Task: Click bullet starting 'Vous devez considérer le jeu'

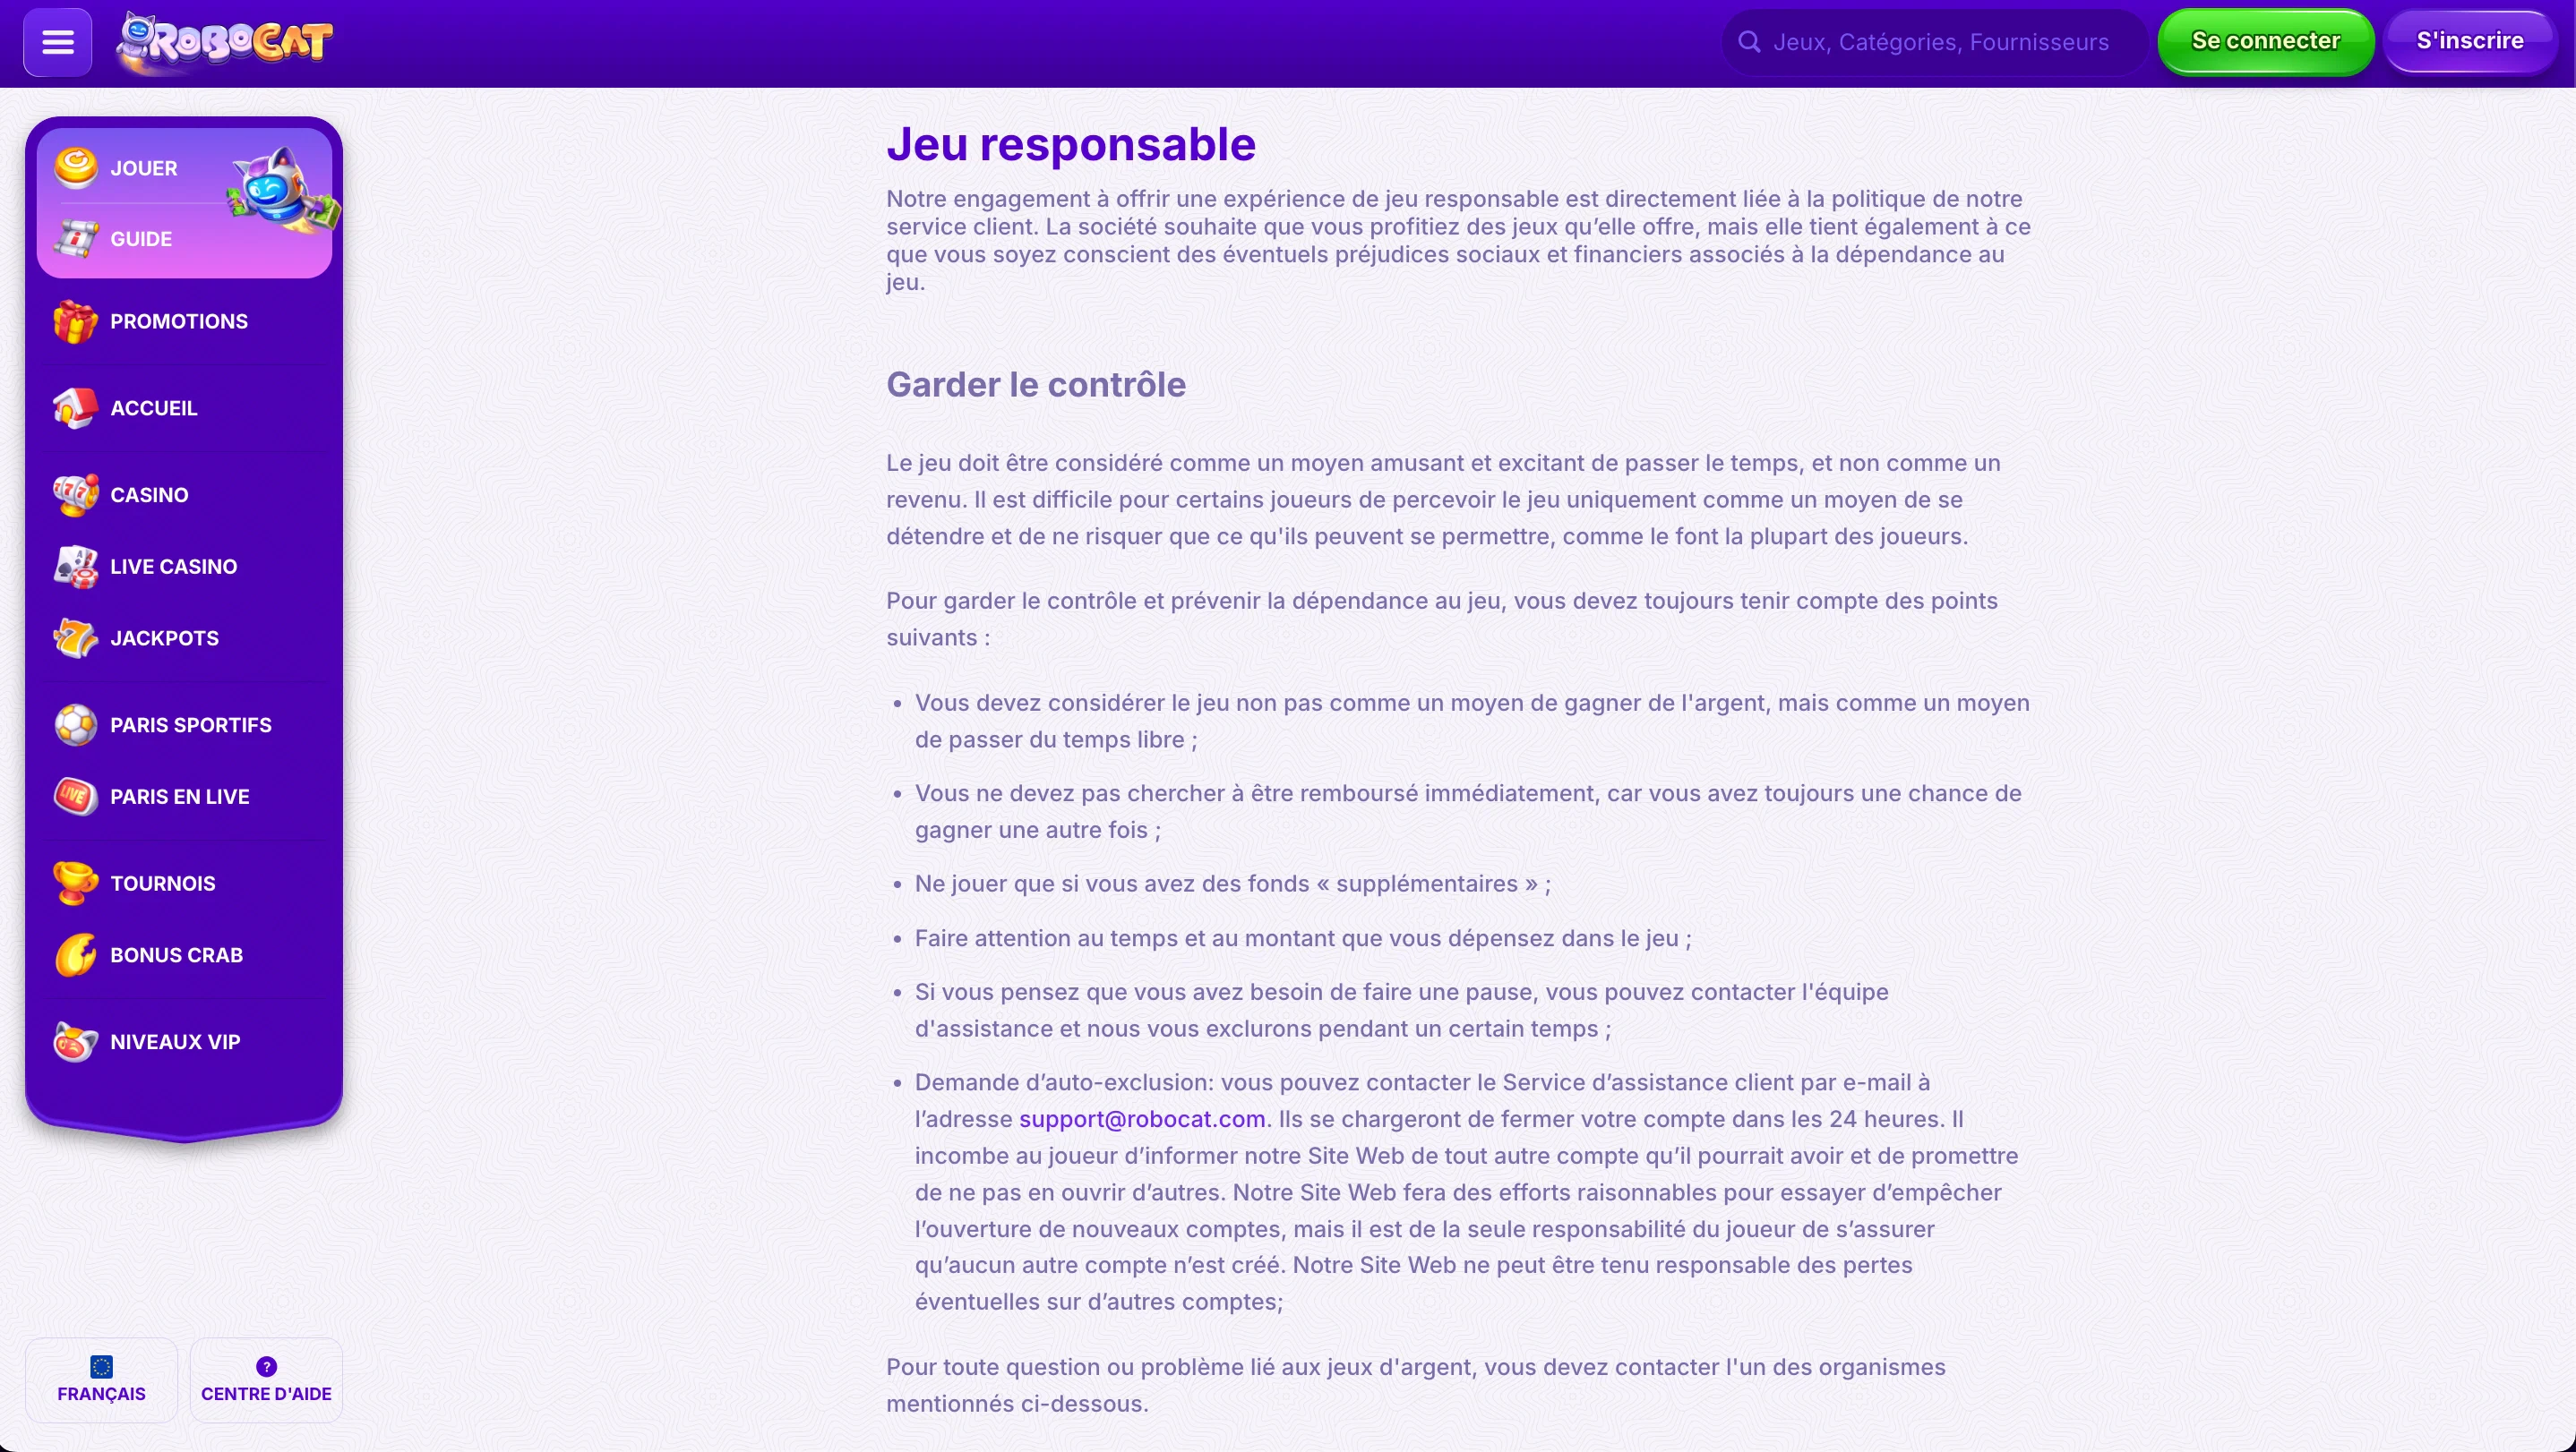Action: (x=1472, y=721)
